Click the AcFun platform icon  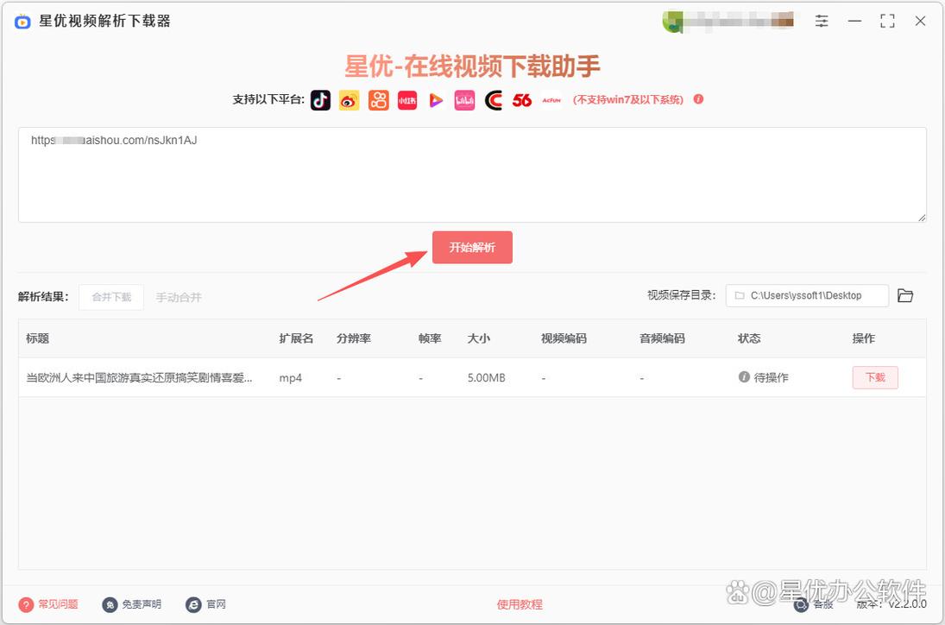[x=551, y=100]
